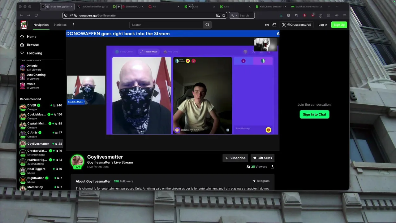Image resolution: width=396 pixels, height=223 pixels.
Task: Open the recommended channel CookieMas...
Action: point(41,116)
